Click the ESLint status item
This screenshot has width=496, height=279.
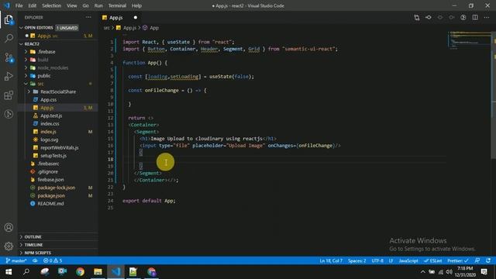tap(433, 260)
